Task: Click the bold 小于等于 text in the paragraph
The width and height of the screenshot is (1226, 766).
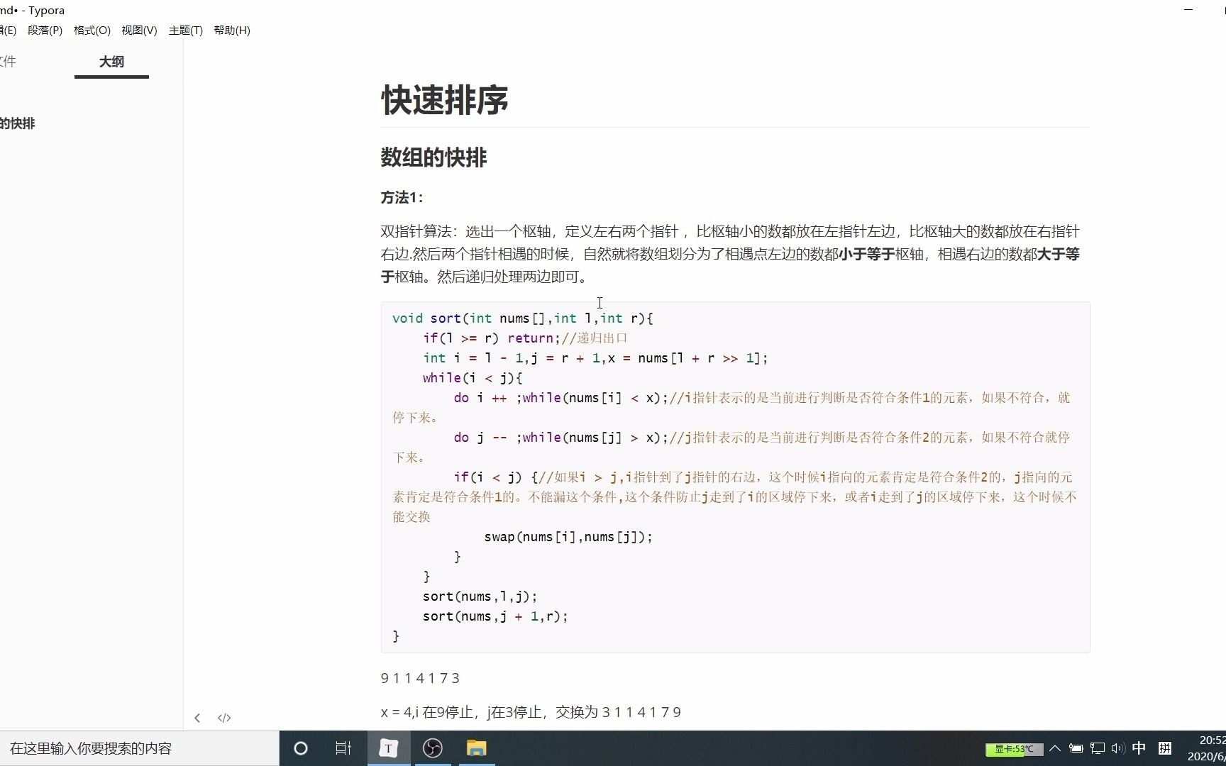Action: (866, 254)
